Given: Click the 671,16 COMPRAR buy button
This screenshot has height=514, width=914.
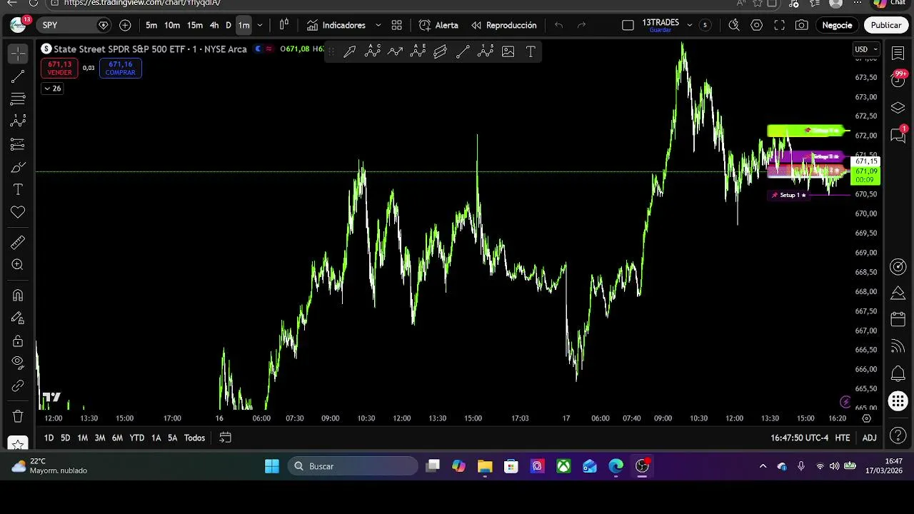Looking at the screenshot, I should coord(121,69).
